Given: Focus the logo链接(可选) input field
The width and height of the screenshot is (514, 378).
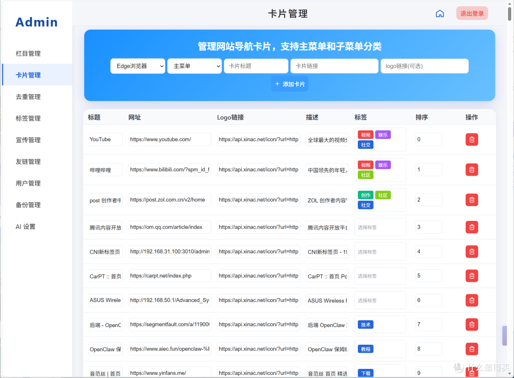Looking at the screenshot, I should [x=425, y=66].
